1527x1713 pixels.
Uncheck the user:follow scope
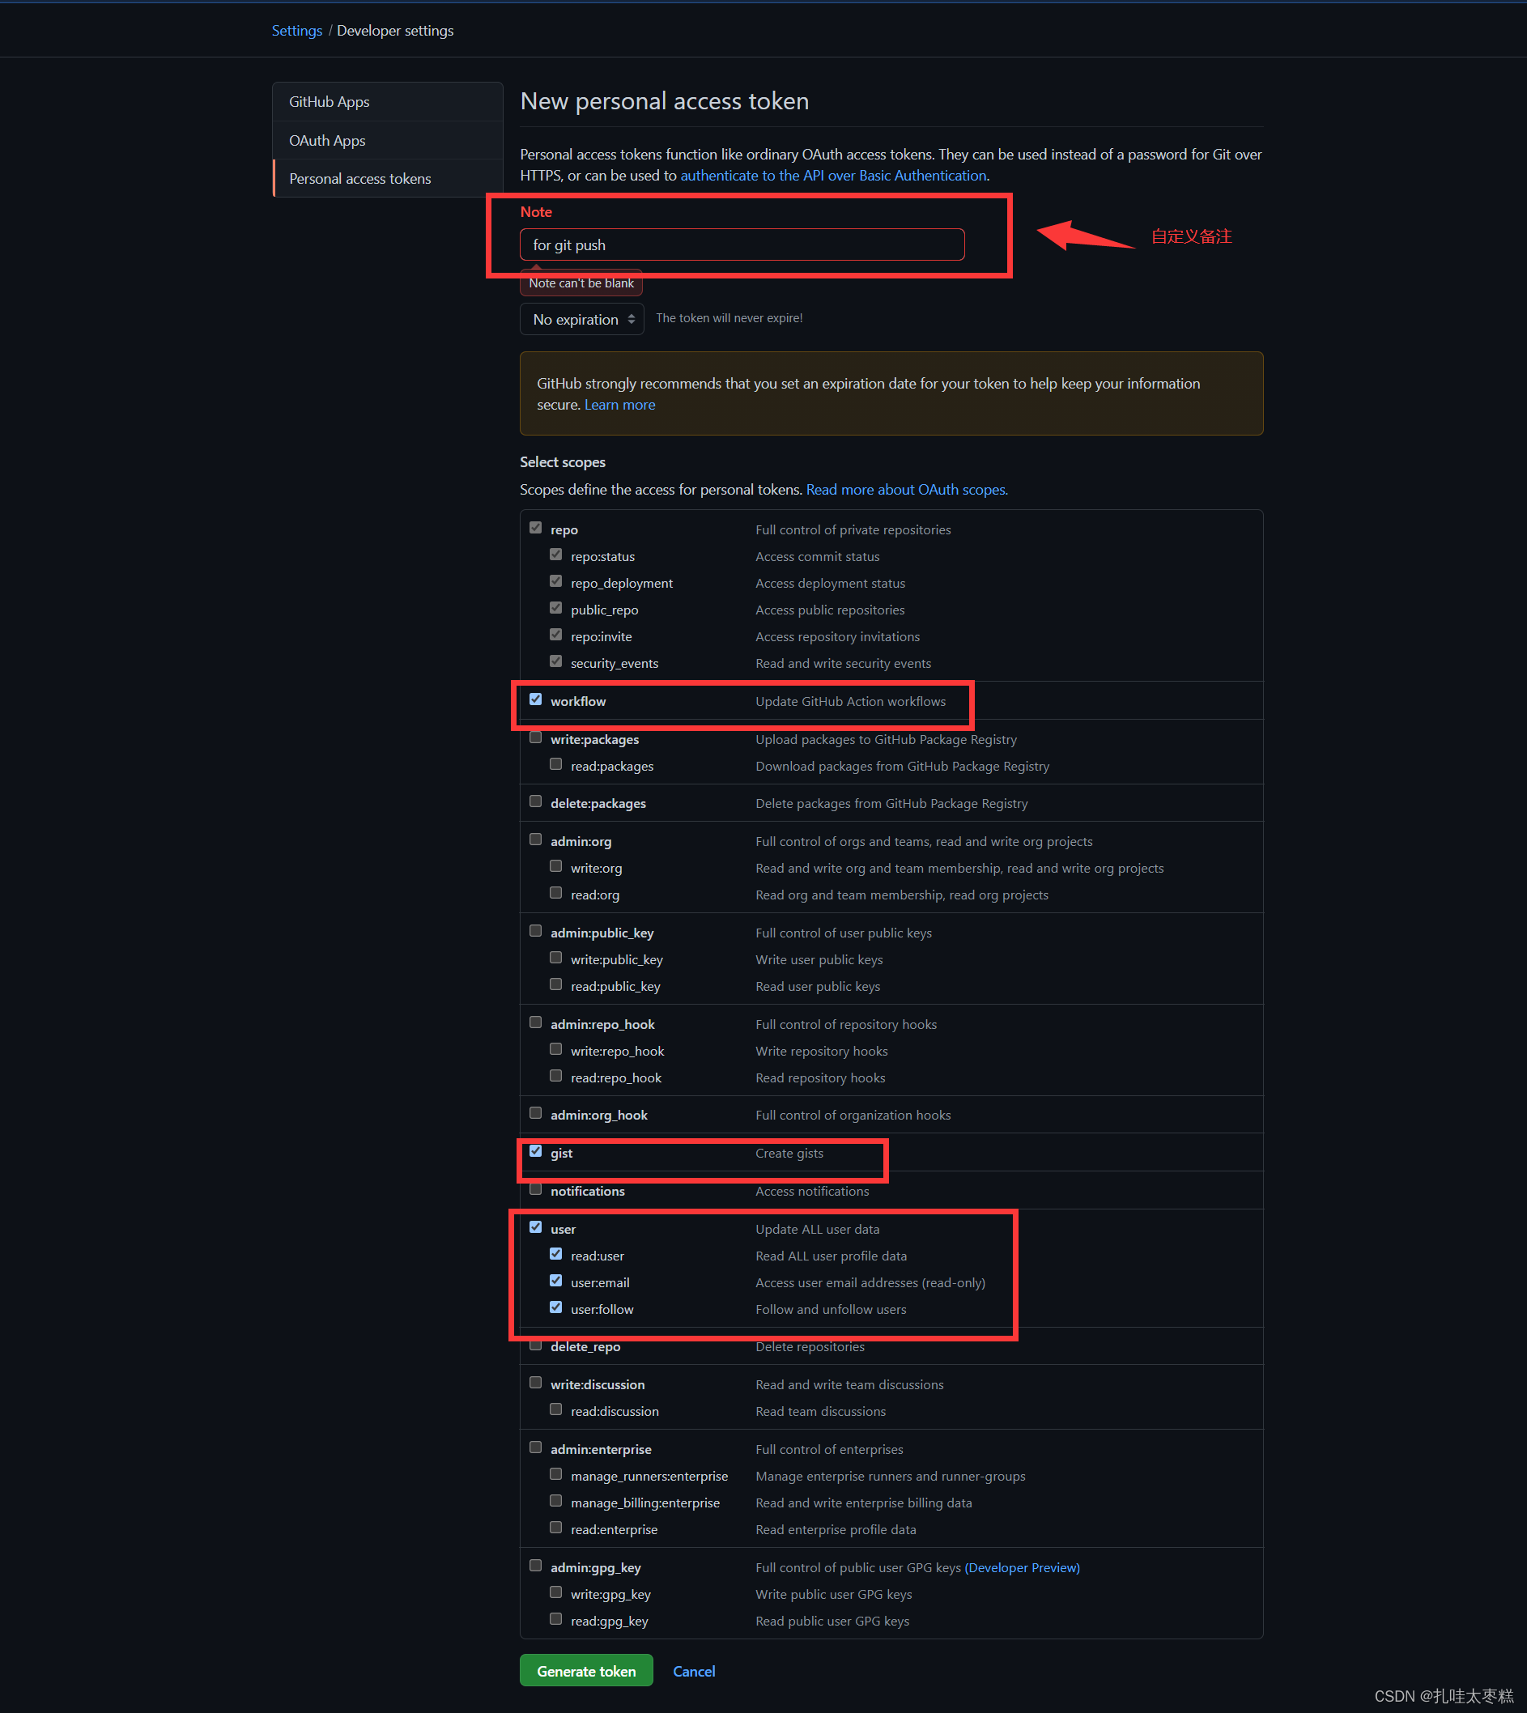[x=555, y=1307]
